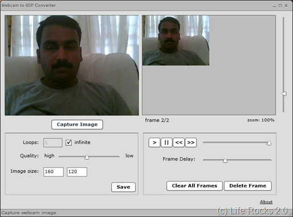The height and width of the screenshot is (217, 293).
Task: Open the About link
Action: click(266, 202)
